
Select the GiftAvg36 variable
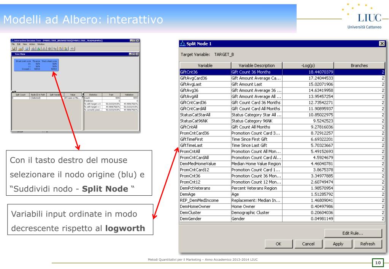(205, 90)
